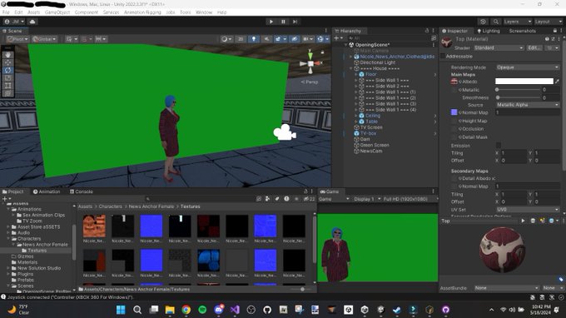Open the Component menu
Image resolution: width=566 pixels, height=318 pixels.
pos(87,12)
